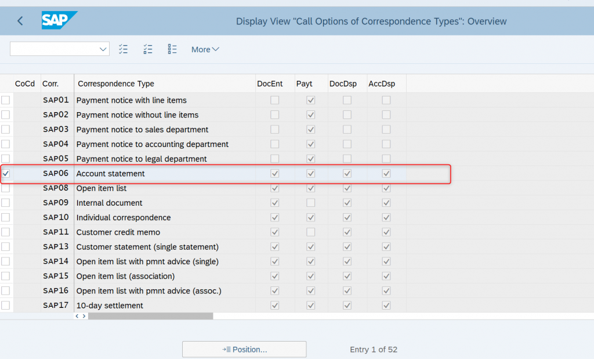Select the row checkbox for SAP10
The height and width of the screenshot is (359, 594).
(x=6, y=217)
